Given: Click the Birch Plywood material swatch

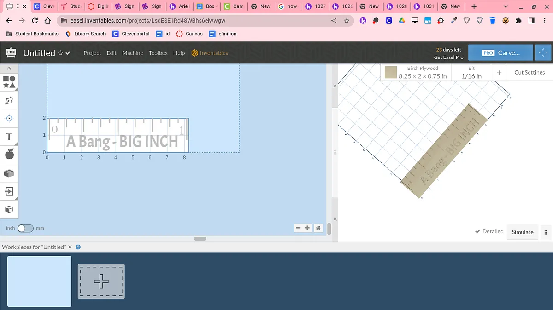Looking at the screenshot, I should pos(391,73).
